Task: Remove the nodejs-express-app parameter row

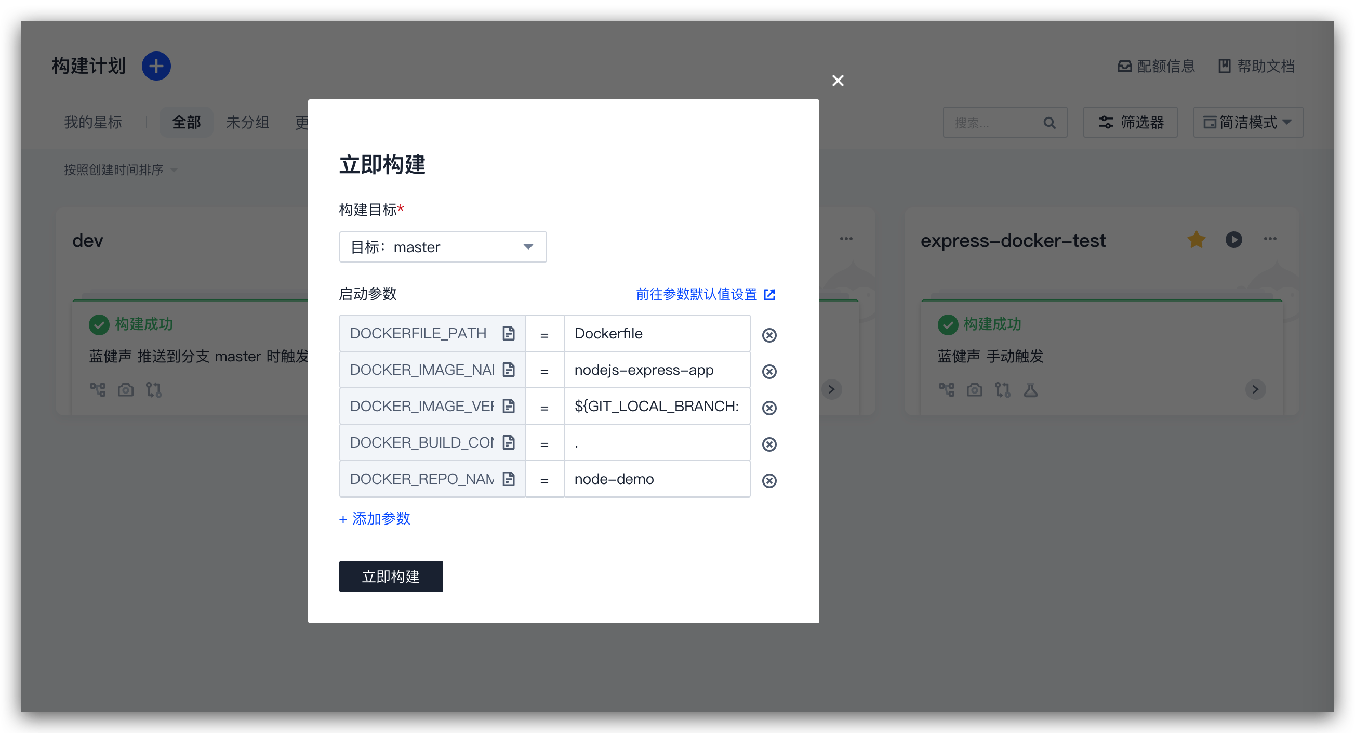Action: coord(769,371)
